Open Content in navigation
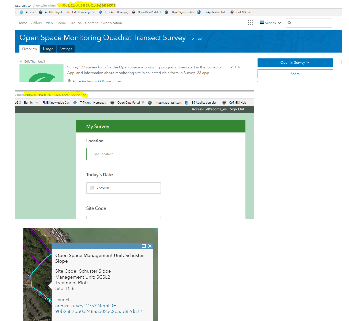 [91, 23]
